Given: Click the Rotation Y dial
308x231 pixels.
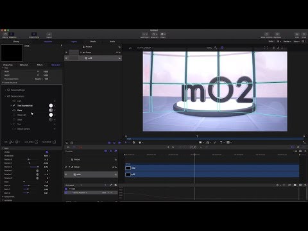Looking at the screenshot, I should (x=37, y=175).
